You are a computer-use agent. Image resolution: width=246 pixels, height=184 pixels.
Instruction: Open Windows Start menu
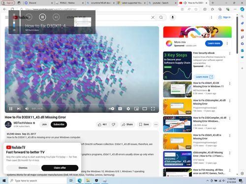click(4, 181)
